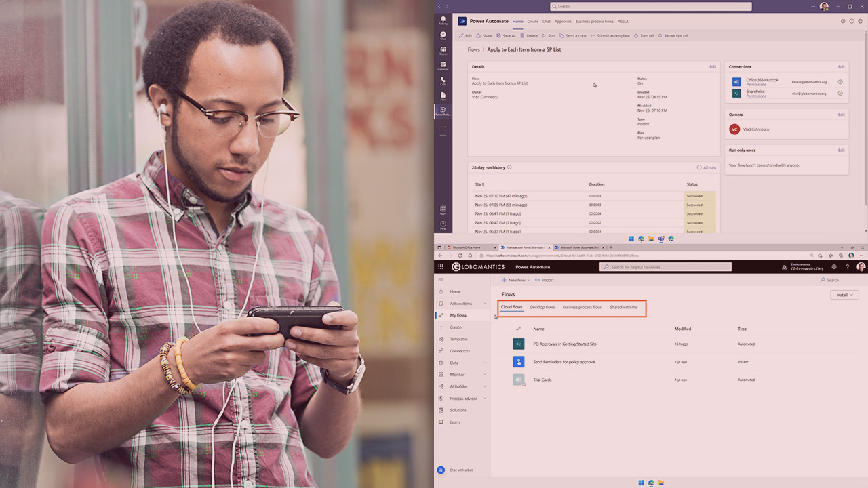The width and height of the screenshot is (868, 488).
Task: Switch to the Desktop flows tab
Action: 542,308
